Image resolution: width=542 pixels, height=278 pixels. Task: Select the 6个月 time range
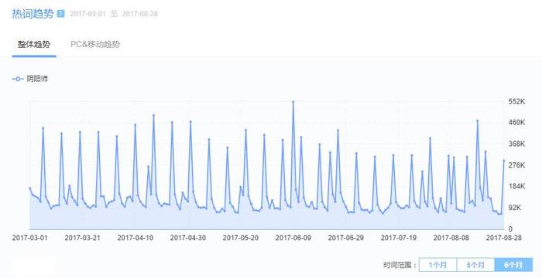coord(513,265)
